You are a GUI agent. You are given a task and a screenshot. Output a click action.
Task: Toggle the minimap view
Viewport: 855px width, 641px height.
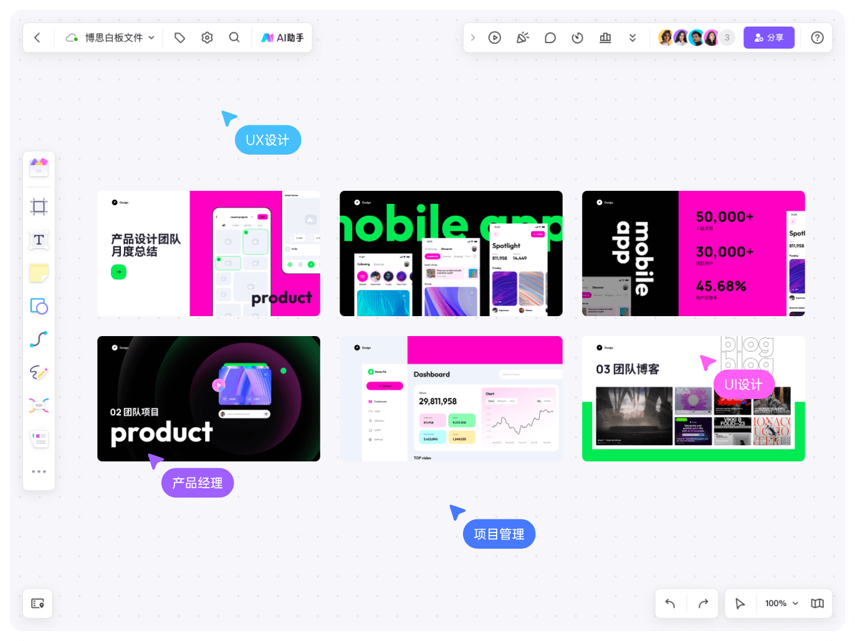click(818, 604)
